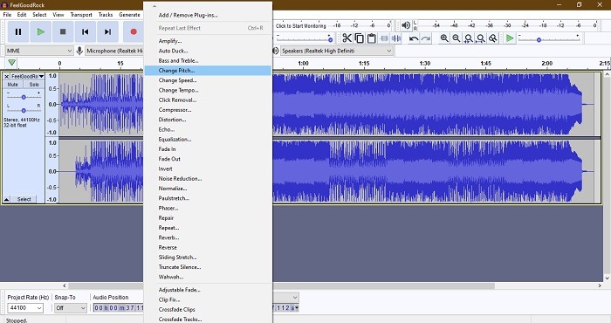
Task: Open the Project Rate 44100 dropdown
Action: coord(25,308)
